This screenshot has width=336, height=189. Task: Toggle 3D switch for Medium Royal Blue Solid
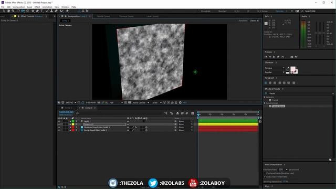(146, 127)
